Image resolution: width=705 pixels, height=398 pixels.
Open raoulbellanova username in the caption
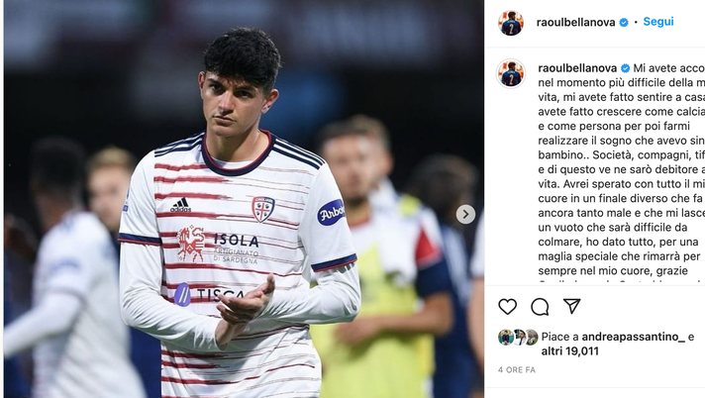point(577,68)
